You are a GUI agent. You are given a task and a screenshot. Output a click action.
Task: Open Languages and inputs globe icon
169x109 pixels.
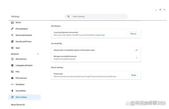[12, 65]
